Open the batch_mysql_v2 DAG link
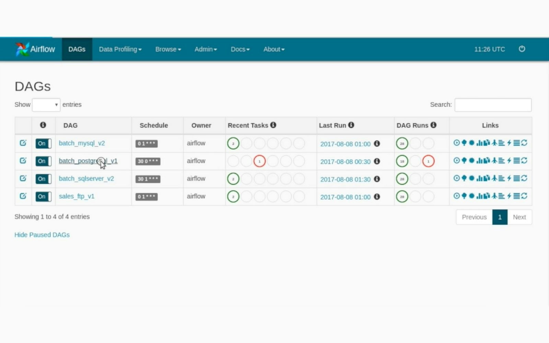Viewport: 549px width, 343px height. pyautogui.click(x=82, y=143)
